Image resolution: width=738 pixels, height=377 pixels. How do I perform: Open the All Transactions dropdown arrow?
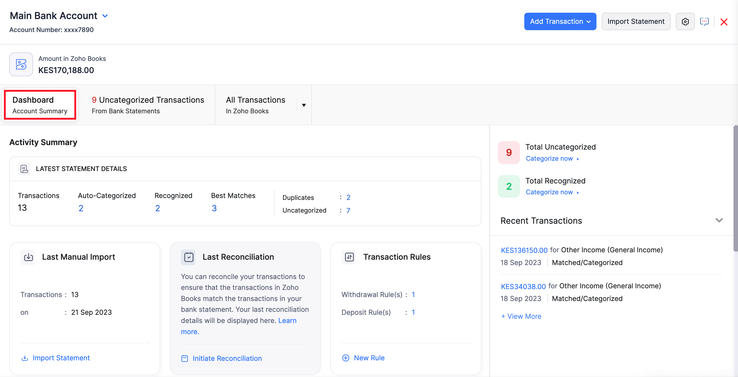click(303, 105)
